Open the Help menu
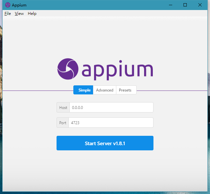This screenshot has height=194, width=210. pyautogui.click(x=32, y=14)
